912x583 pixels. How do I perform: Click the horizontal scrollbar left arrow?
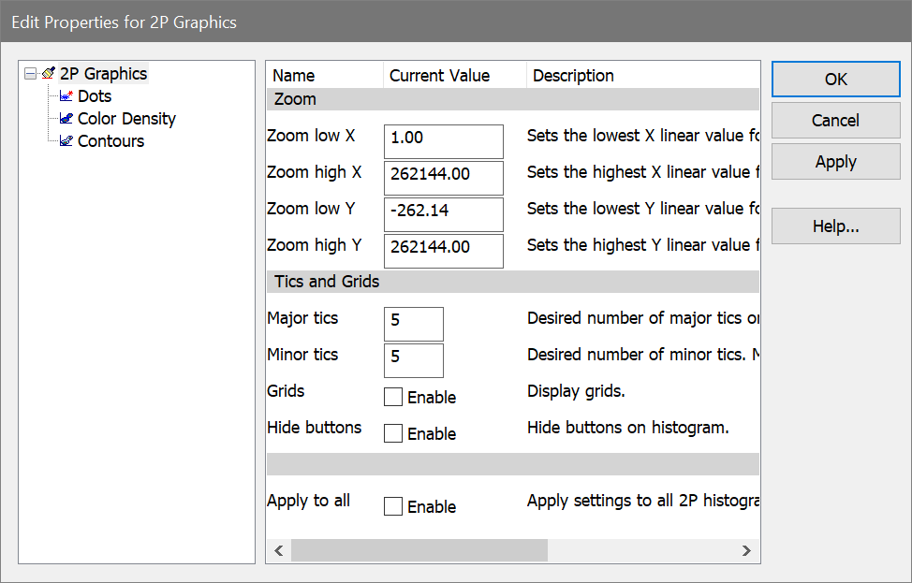pyautogui.click(x=279, y=551)
